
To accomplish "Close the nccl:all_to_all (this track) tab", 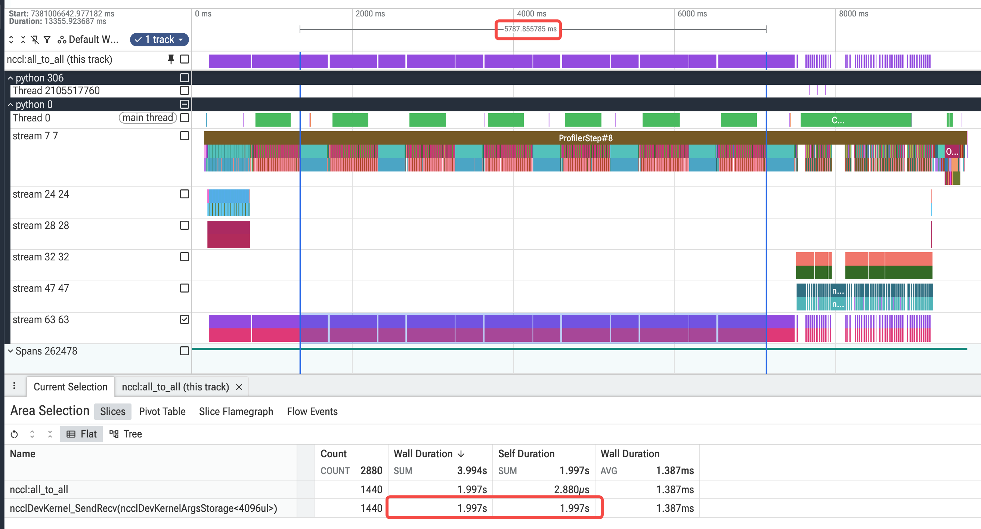I will pyautogui.click(x=239, y=387).
